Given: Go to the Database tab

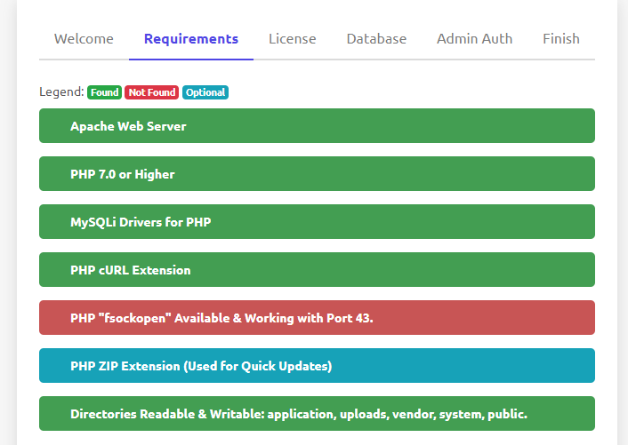Looking at the screenshot, I should tap(376, 39).
